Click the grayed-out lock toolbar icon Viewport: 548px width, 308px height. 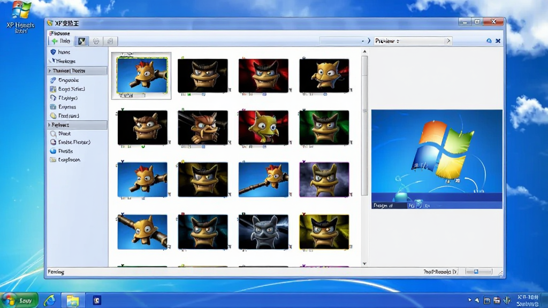tap(110, 41)
